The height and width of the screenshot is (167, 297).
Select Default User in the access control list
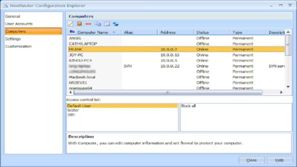point(122,106)
